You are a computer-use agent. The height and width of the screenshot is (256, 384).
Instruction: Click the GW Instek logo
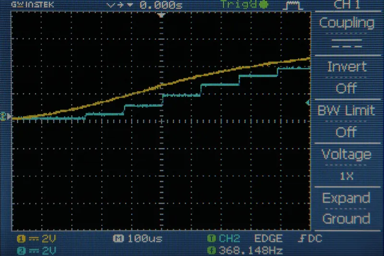click(27, 5)
